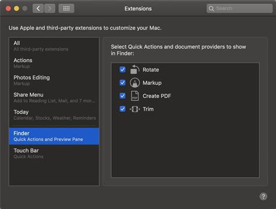Close the Extensions window red button

click(x=8, y=9)
